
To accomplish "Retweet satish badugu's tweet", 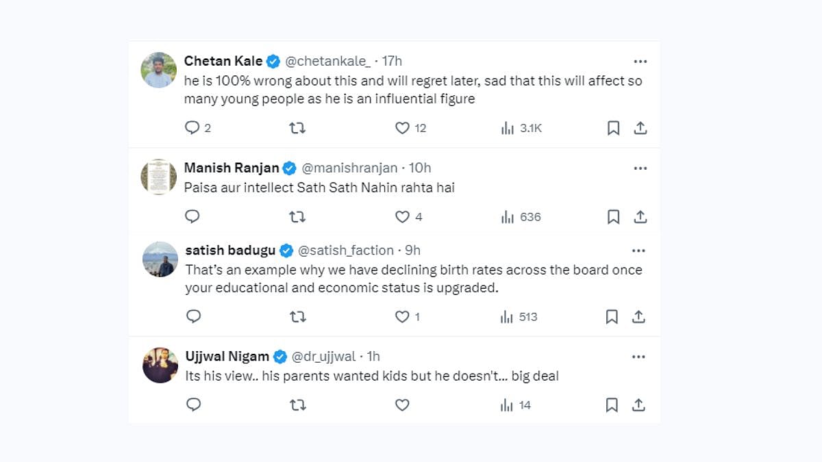I will pos(297,317).
